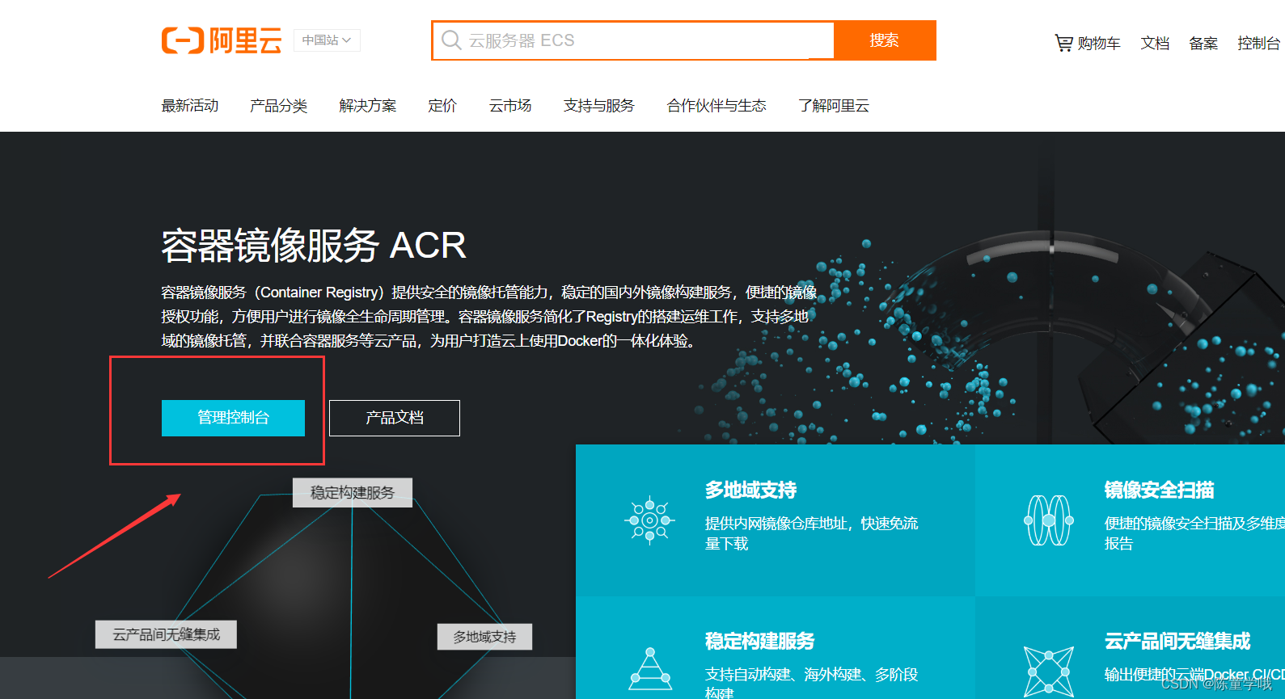The width and height of the screenshot is (1285, 699).
Task: Click the 多地域支持 card heading
Action: pos(751,491)
